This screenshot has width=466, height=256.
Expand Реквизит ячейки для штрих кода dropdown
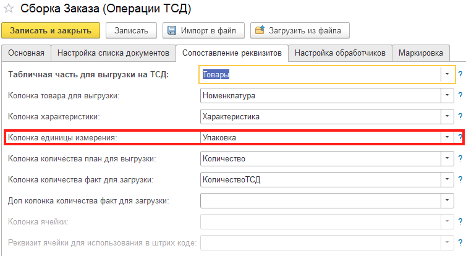[447, 242]
